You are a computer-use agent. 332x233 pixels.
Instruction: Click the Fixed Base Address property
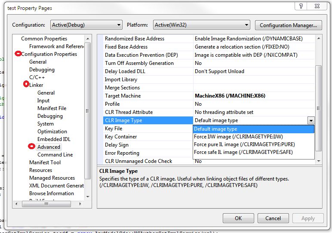126,47
